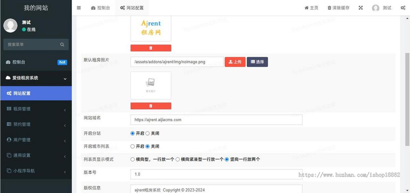Click the Ajrent 租房网 logo thumbnail
The height and width of the screenshot is (193, 410).
pyautogui.click(x=151, y=29)
